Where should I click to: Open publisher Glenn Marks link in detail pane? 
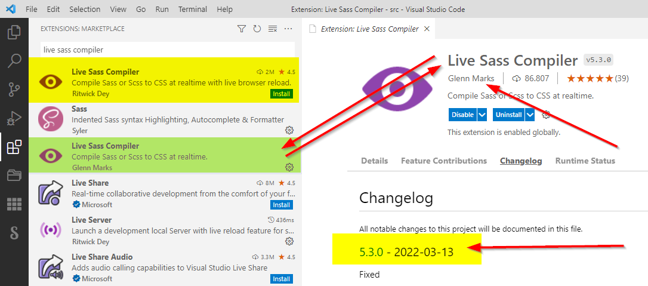471,78
